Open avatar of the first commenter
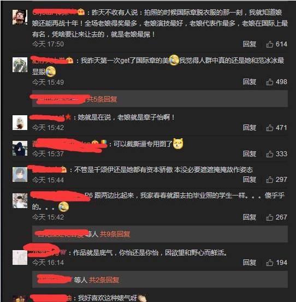 pos(20,17)
